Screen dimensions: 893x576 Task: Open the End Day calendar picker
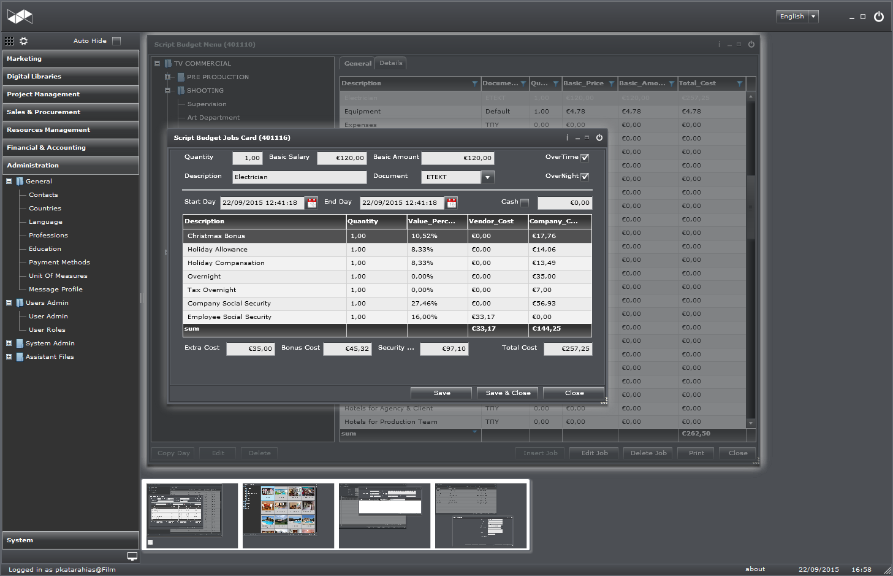click(x=452, y=202)
